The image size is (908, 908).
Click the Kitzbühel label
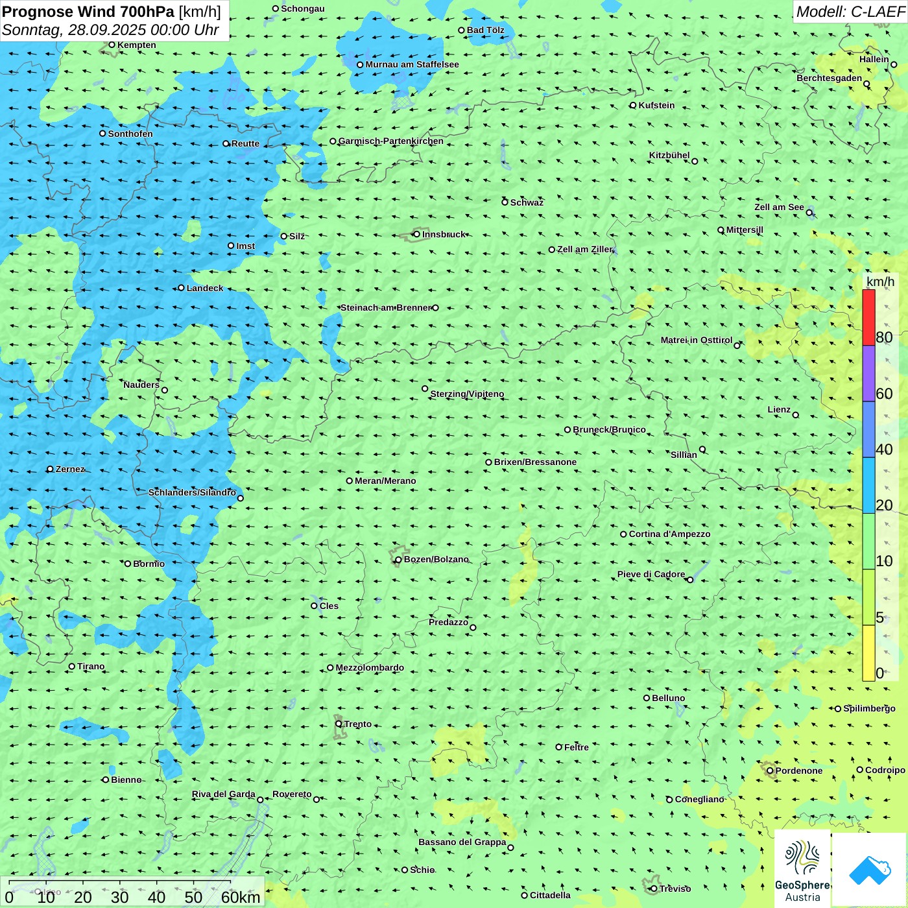(x=669, y=155)
